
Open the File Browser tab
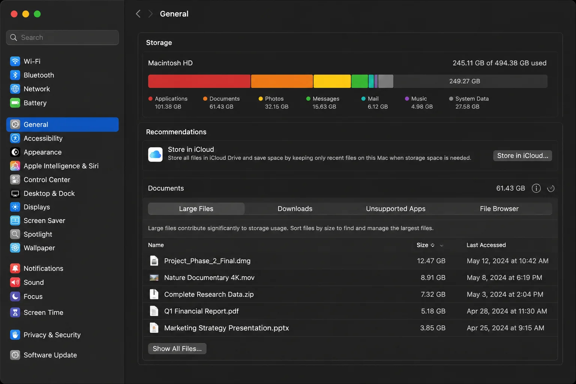[499, 209]
